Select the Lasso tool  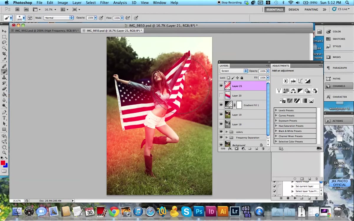coord(4,42)
